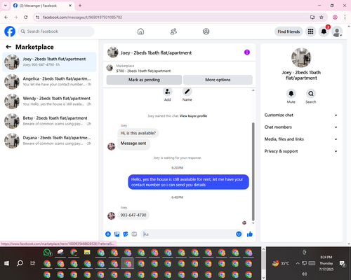Send a thumbs-up like
Viewport: 351px width, 280px height.
[250, 234]
